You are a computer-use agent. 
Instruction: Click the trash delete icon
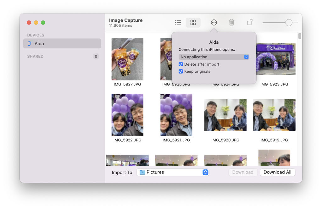click(231, 22)
